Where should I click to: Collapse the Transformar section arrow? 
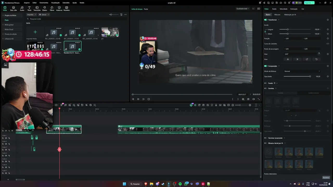(x=279, y=20)
